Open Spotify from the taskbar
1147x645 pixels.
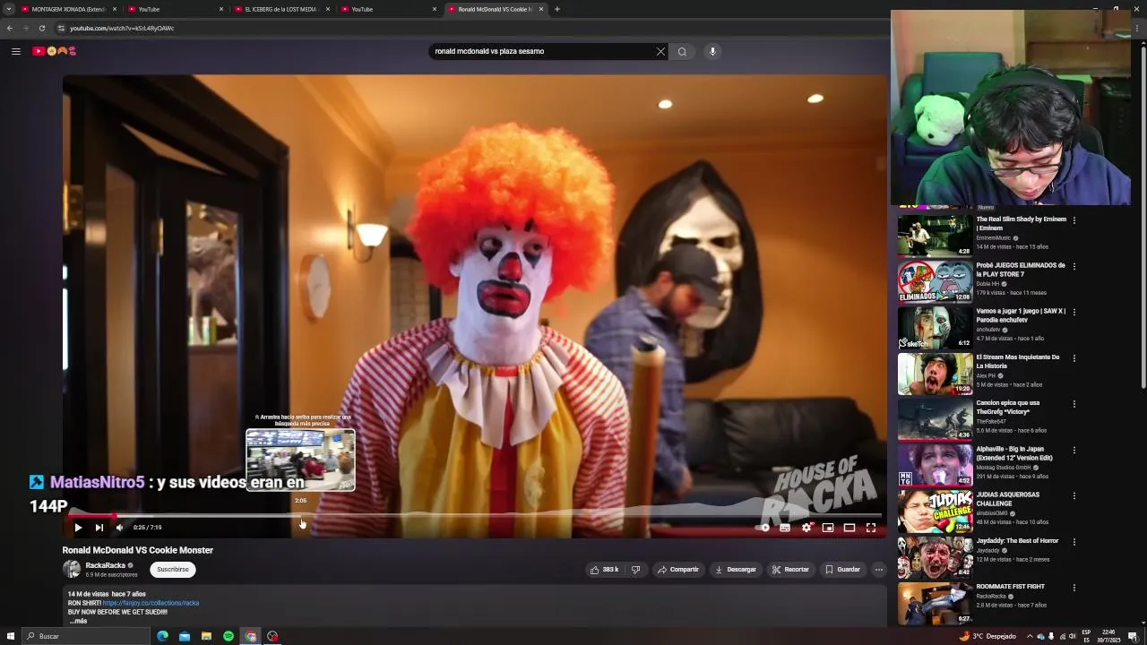(229, 636)
